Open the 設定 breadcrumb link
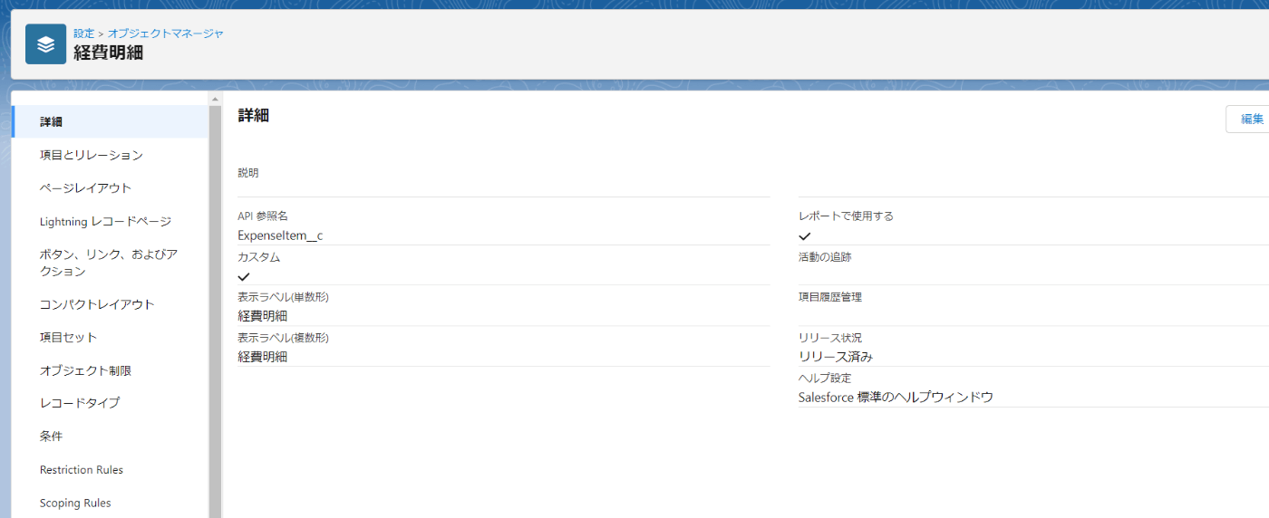Viewport: 1269px width, 518px height. coord(83,34)
